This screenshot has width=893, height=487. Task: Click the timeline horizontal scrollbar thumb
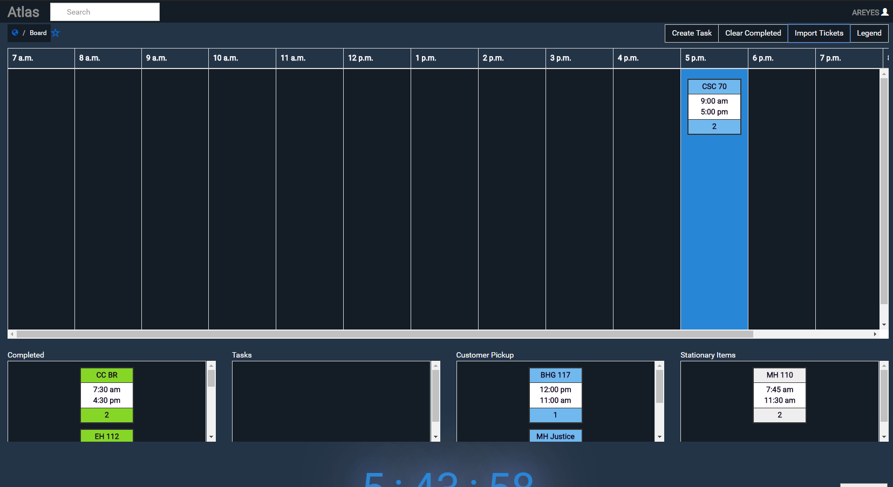385,334
